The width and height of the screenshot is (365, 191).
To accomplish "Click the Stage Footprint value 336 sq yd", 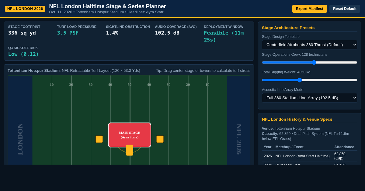I will pos(22,33).
